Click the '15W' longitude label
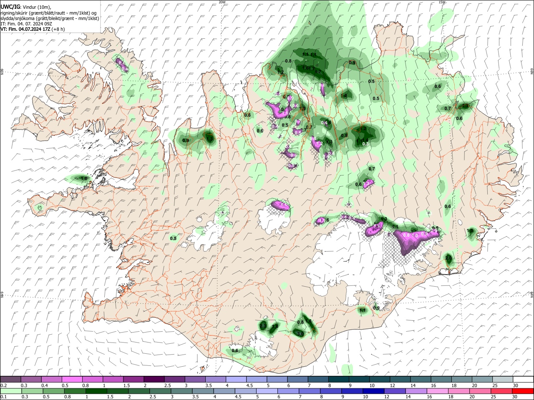This screenshot has height=400, width=534. point(442,2)
